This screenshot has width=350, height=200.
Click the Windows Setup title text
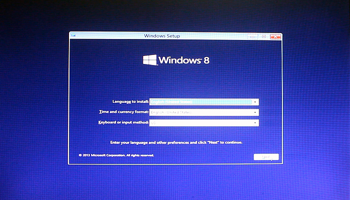pos(162,36)
